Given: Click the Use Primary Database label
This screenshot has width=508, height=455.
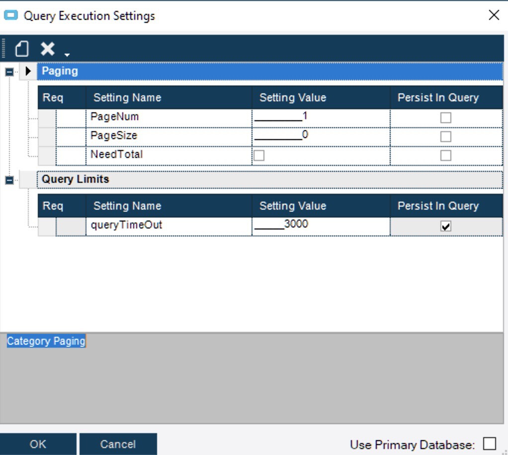Looking at the screenshot, I should click(x=412, y=445).
